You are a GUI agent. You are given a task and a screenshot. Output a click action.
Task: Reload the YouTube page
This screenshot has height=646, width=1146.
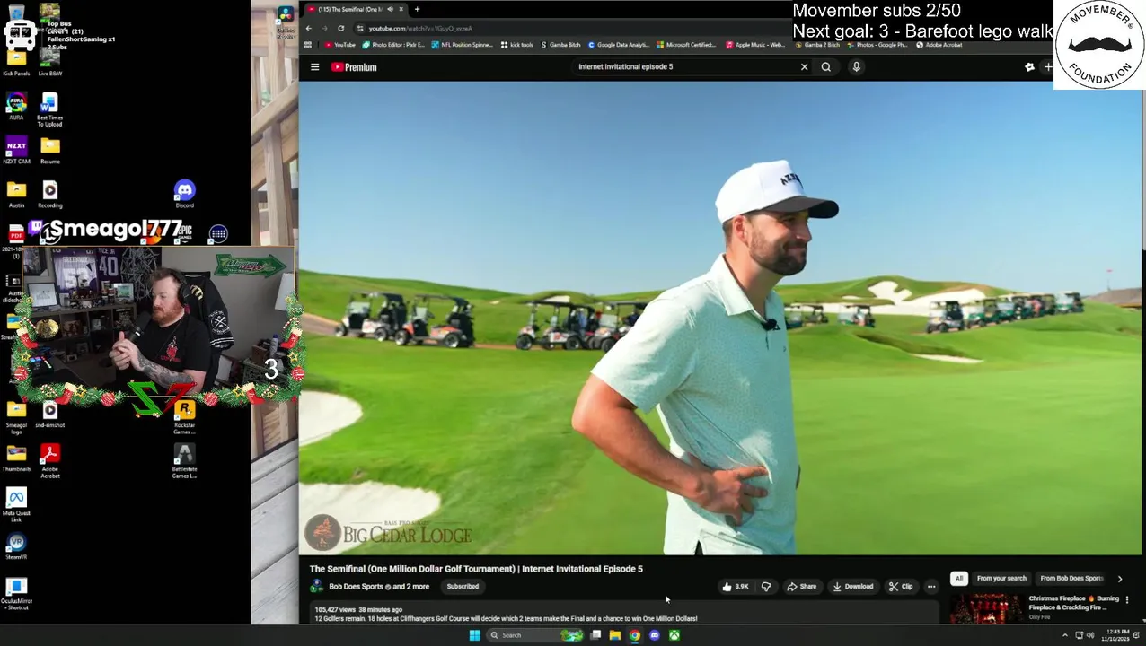[340, 28]
